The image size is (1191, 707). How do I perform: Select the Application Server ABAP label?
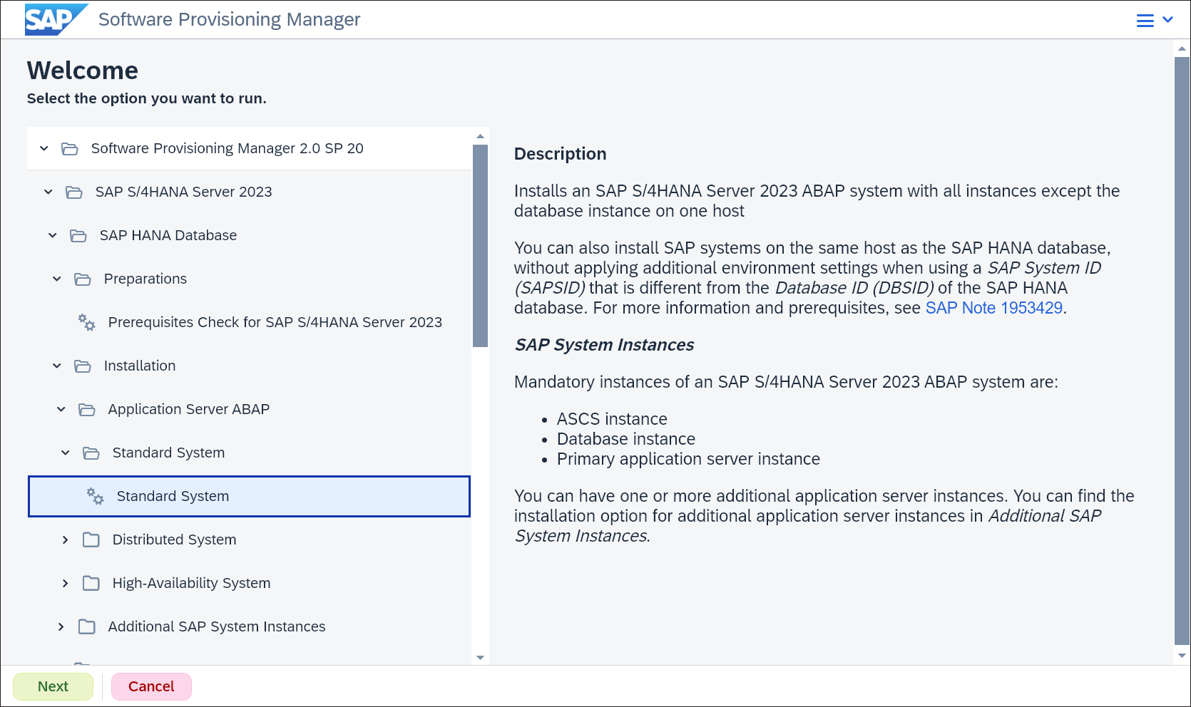click(189, 409)
